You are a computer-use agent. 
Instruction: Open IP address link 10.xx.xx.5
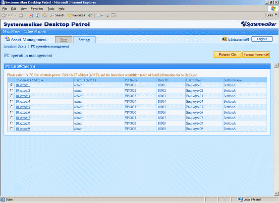click(23, 107)
